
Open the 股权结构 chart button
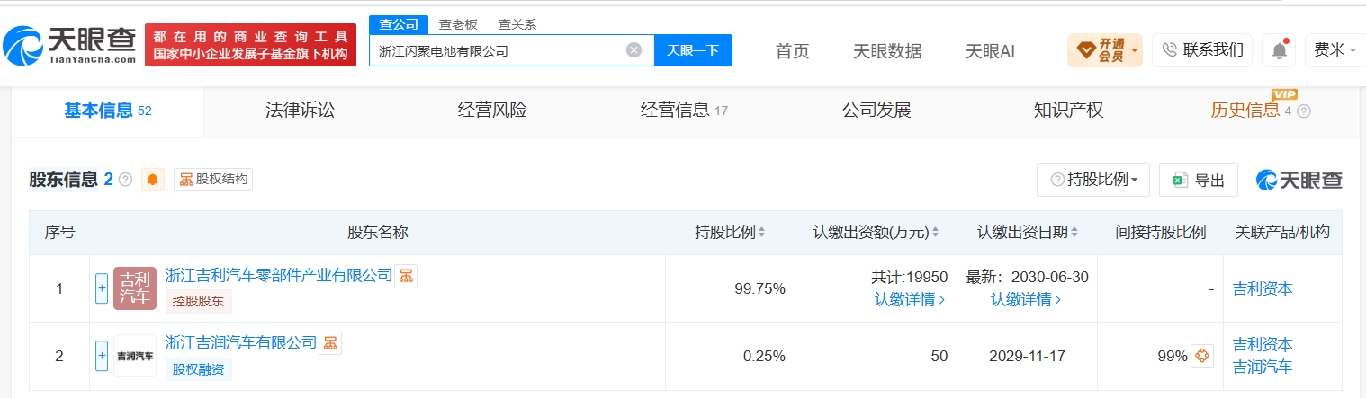click(213, 180)
